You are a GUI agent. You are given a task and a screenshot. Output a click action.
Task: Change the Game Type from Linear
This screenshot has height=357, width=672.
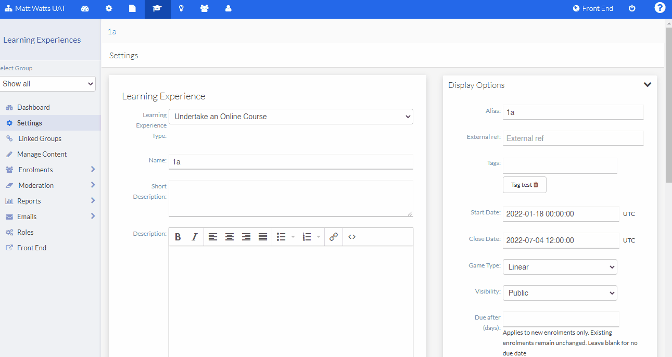[560, 266]
